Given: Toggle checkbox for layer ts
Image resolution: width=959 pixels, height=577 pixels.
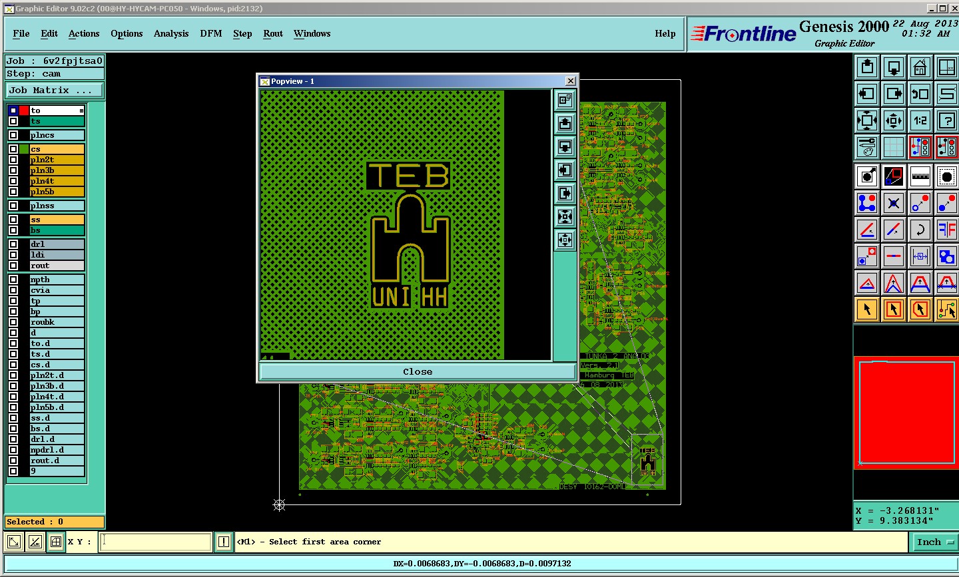Looking at the screenshot, I should pos(13,121).
